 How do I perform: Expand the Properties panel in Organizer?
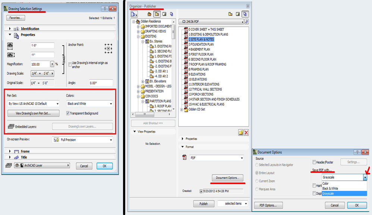[182, 138]
